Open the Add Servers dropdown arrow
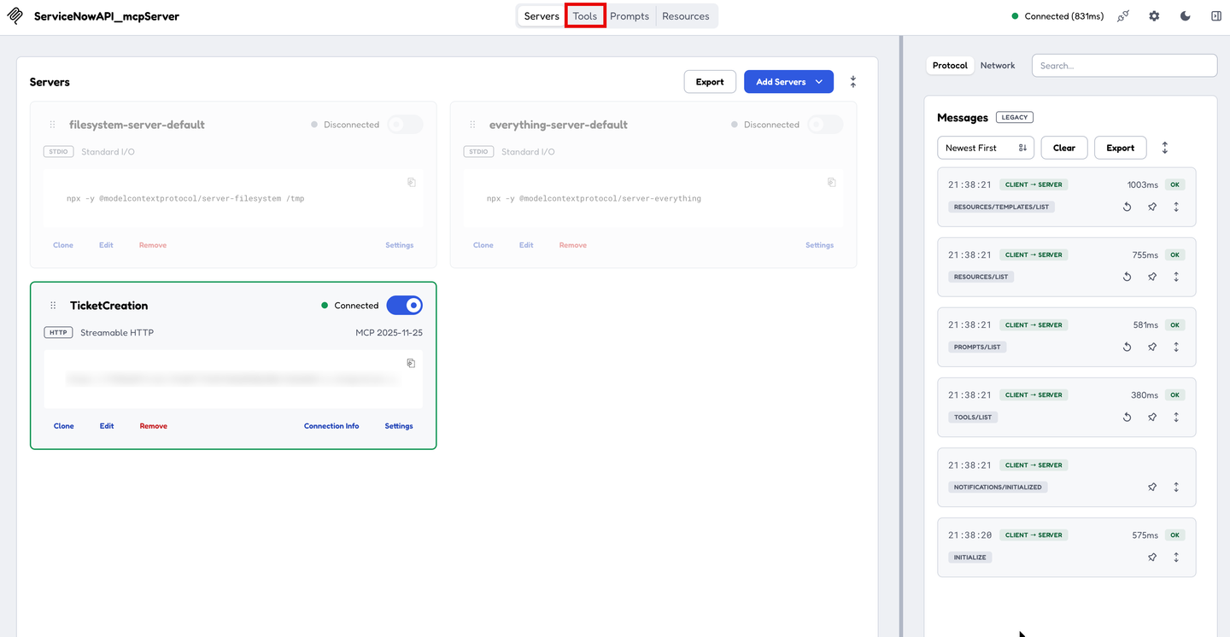Screen dimensions: 1230x637 [819, 82]
